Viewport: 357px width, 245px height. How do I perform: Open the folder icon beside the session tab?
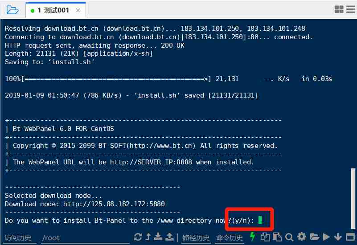pyautogui.click(x=12, y=10)
